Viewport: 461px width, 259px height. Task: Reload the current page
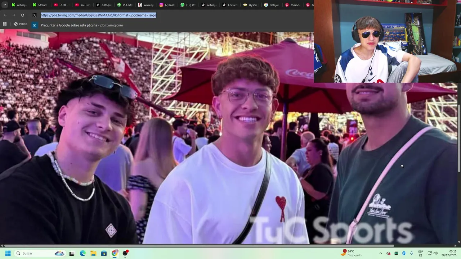coord(22,15)
